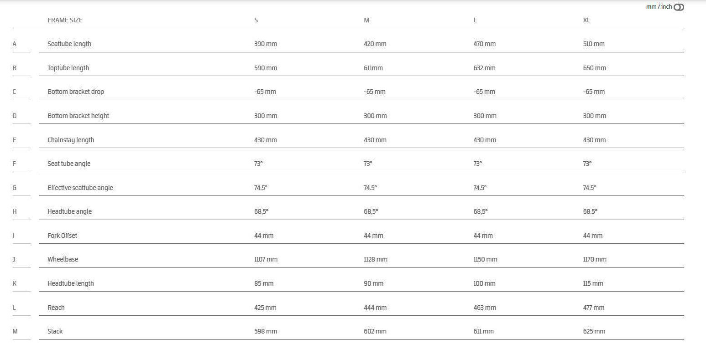Toggle the mm / inch unit switch

tap(679, 7)
